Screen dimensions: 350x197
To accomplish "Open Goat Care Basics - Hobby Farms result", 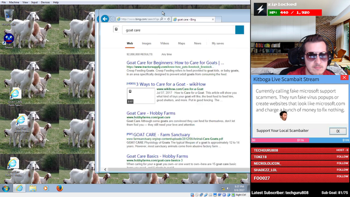I will click(157, 156).
